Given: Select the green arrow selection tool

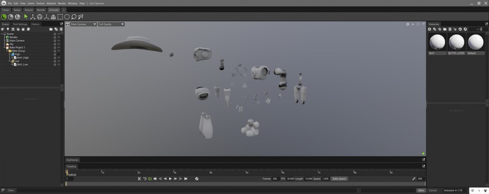Looking at the screenshot, I should point(26,17).
